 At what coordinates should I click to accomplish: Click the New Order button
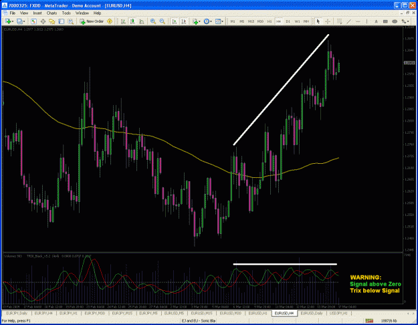pyautogui.click(x=92, y=21)
